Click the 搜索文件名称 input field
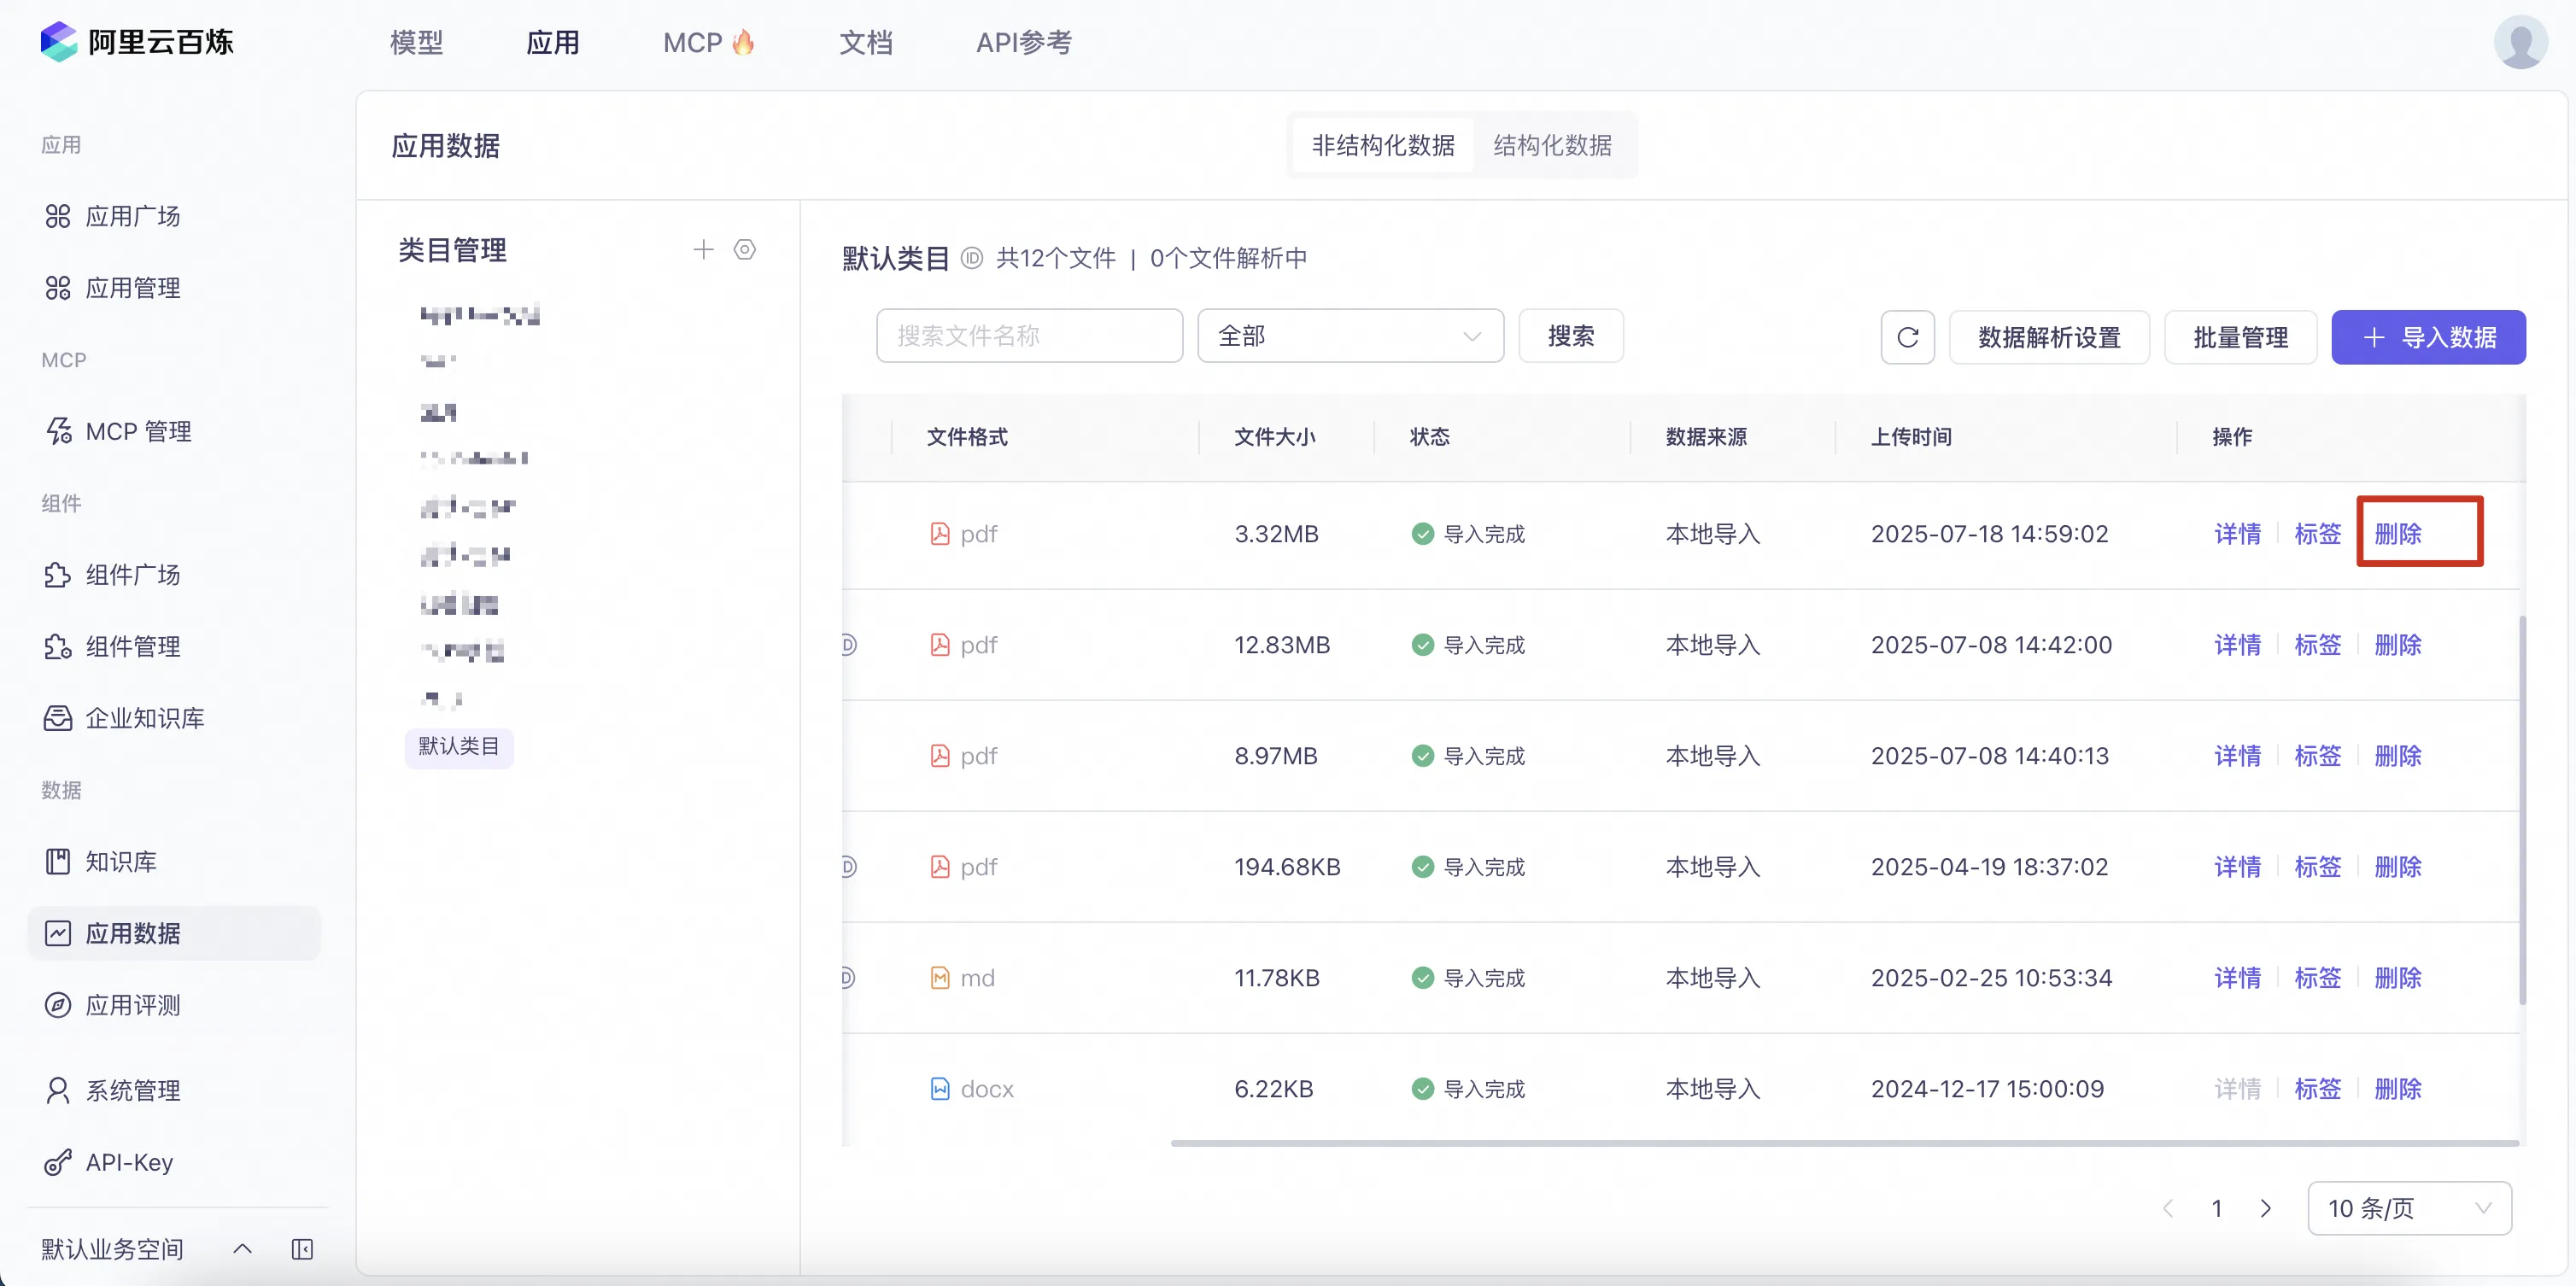The width and height of the screenshot is (2576, 1286). (1029, 336)
